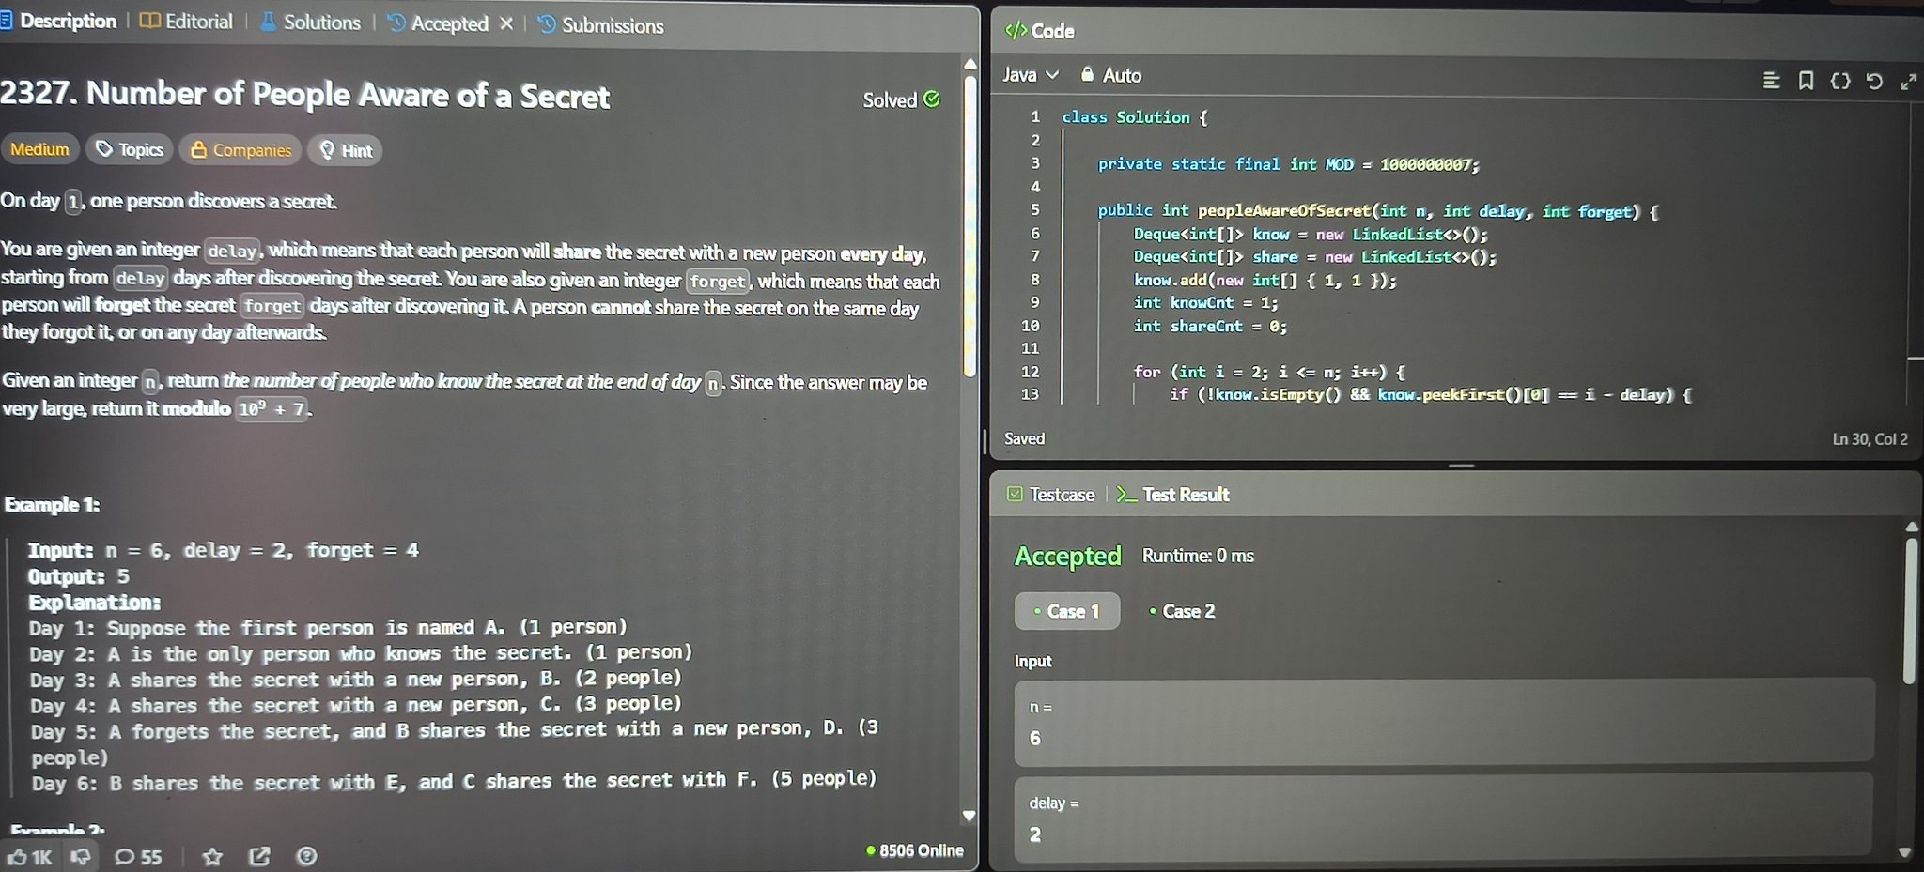This screenshot has width=1924, height=872.
Task: Close the Accepted tab
Action: (x=506, y=23)
